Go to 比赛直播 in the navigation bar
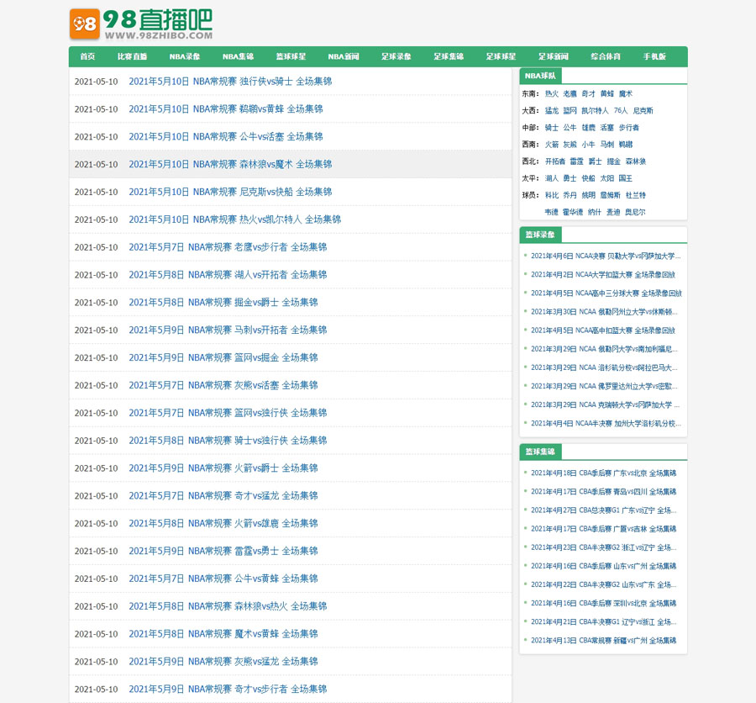Image resolution: width=756 pixels, height=703 pixels. [132, 57]
